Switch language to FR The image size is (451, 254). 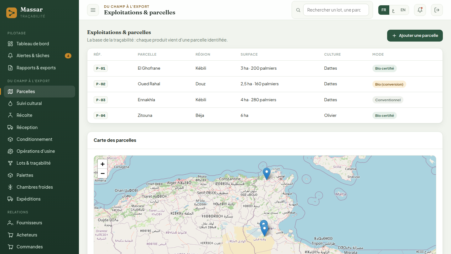point(384,10)
